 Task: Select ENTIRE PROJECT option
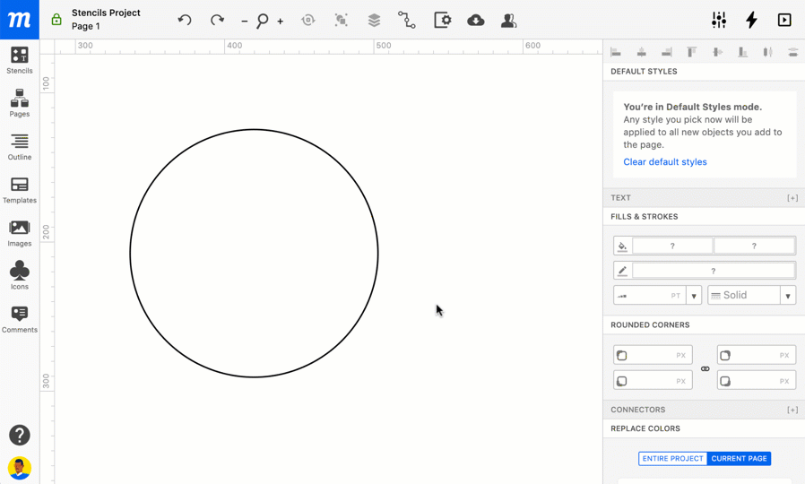click(672, 458)
